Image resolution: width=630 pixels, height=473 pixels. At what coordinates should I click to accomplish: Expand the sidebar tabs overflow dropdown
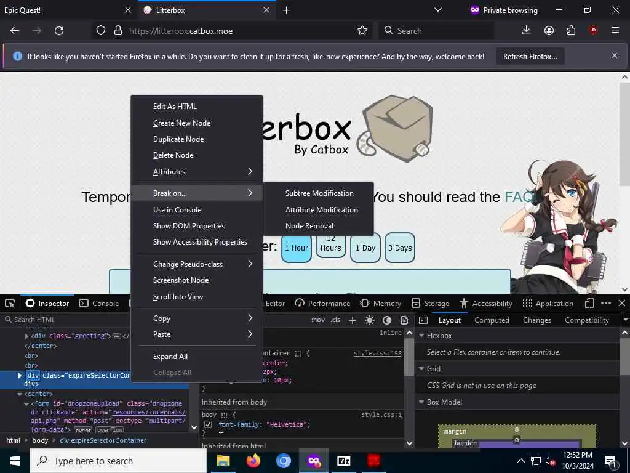[625, 320]
